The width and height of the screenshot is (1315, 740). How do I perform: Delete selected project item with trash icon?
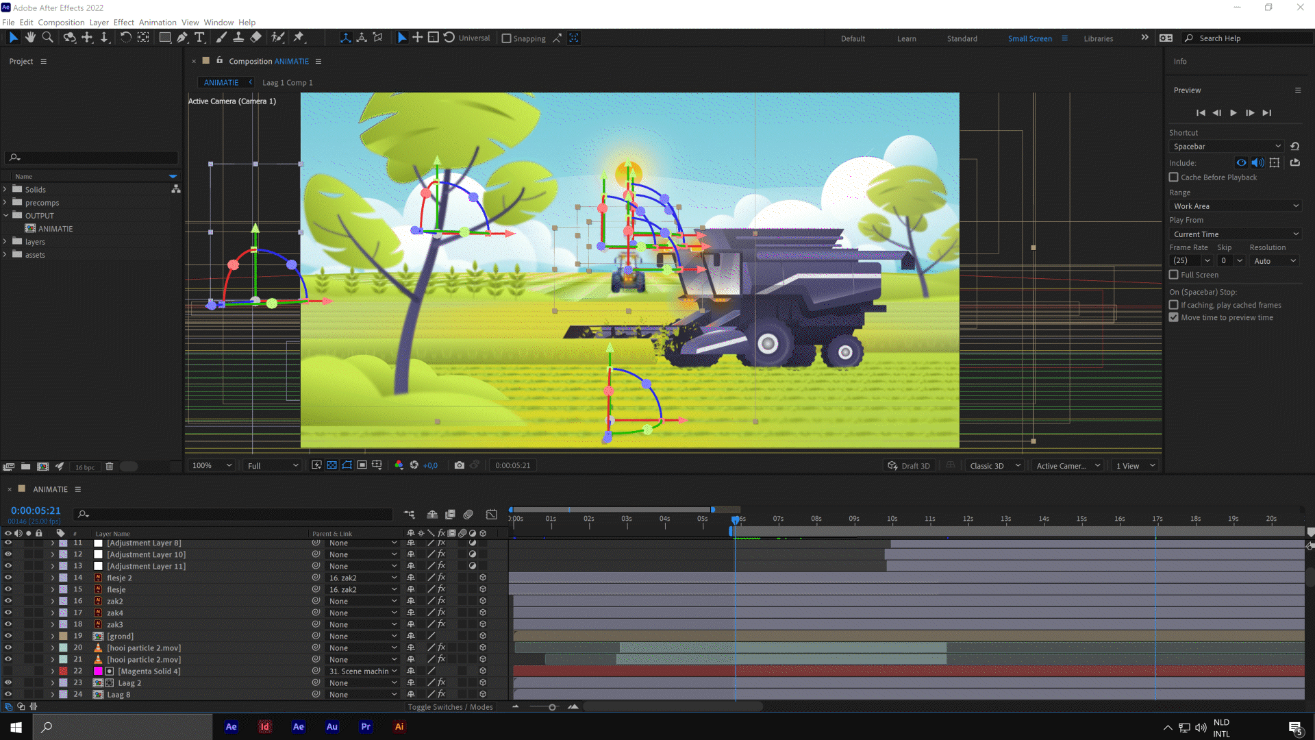(109, 467)
